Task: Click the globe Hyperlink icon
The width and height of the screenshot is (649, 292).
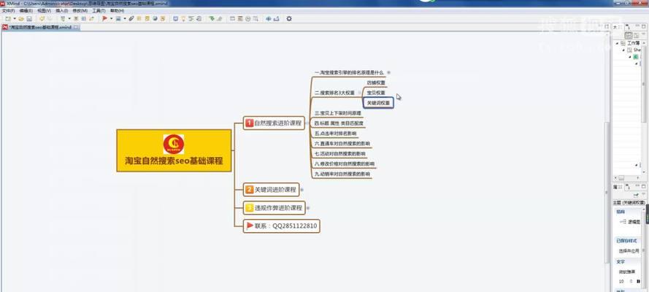Action: pos(155,18)
